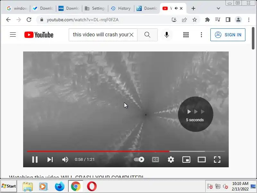Mute the YouTube tab audio icon

pyautogui.click(x=176, y=8)
